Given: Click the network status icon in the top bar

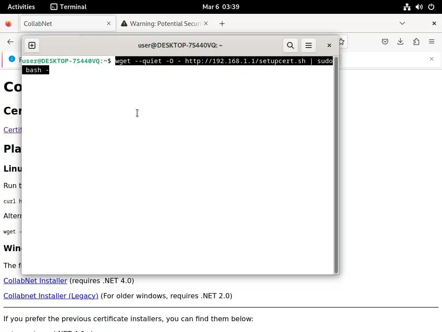Looking at the screenshot, I should coord(407,7).
